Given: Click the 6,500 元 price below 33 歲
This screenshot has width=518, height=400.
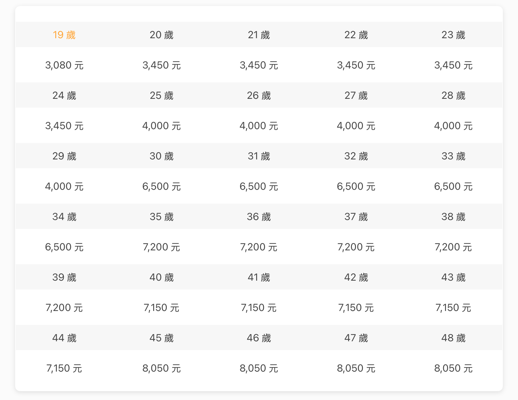Looking at the screenshot, I should click(453, 187).
